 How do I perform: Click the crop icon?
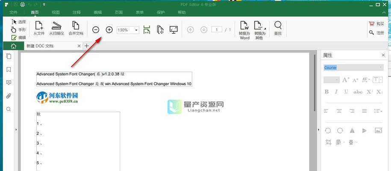pyautogui.click(x=328, y=142)
